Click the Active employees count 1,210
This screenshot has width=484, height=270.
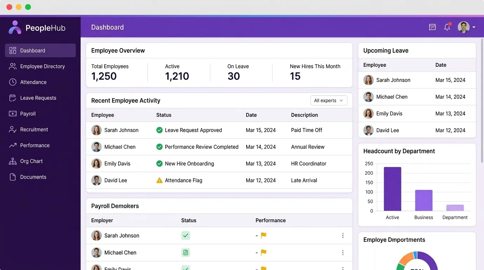pyautogui.click(x=177, y=76)
